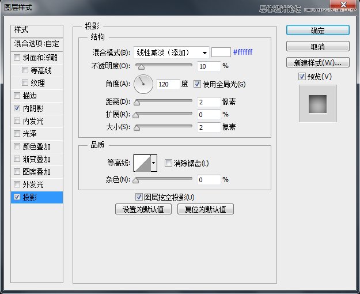Expand the contour picker dropdown arrow
The height and width of the screenshot is (294, 360).
pos(154,164)
